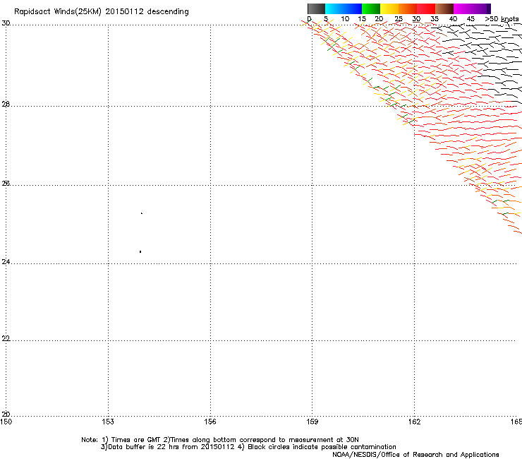Click the longitude label '156'
The height and width of the screenshot is (459, 522).
coord(210,422)
